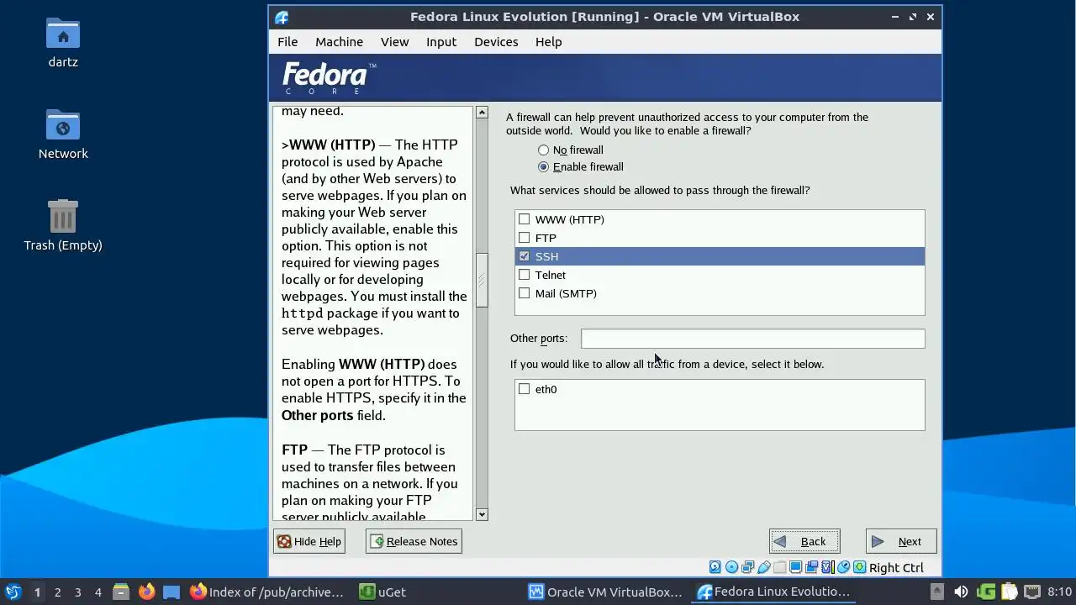
Task: Launch file manager from taskbar
Action: click(x=121, y=592)
